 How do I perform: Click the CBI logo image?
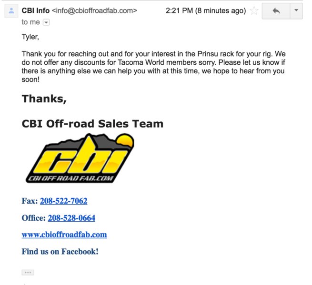click(80, 158)
